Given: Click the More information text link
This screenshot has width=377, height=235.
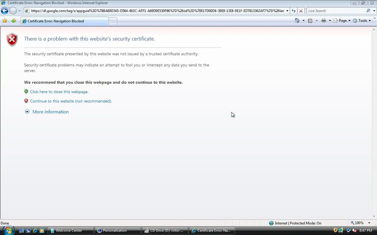Looking at the screenshot, I should pyautogui.click(x=50, y=112).
